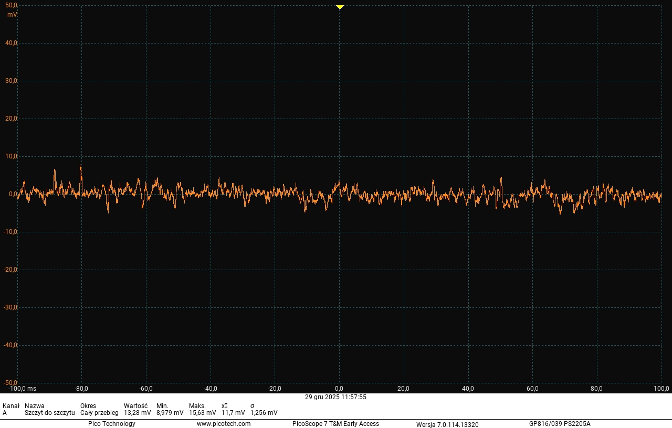Click the mV unit label on voltage axis

pyautogui.click(x=12, y=15)
